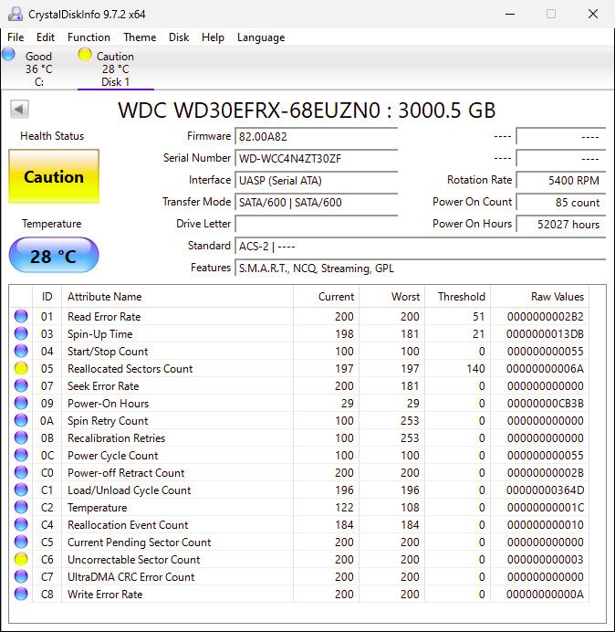Click status orb for Spin Retry Count
The height and width of the screenshot is (632, 615).
click(x=21, y=420)
